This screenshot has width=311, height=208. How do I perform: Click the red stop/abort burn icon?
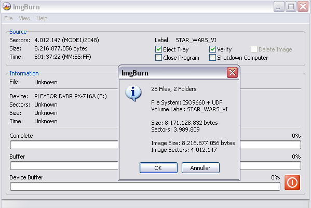coord(292,183)
